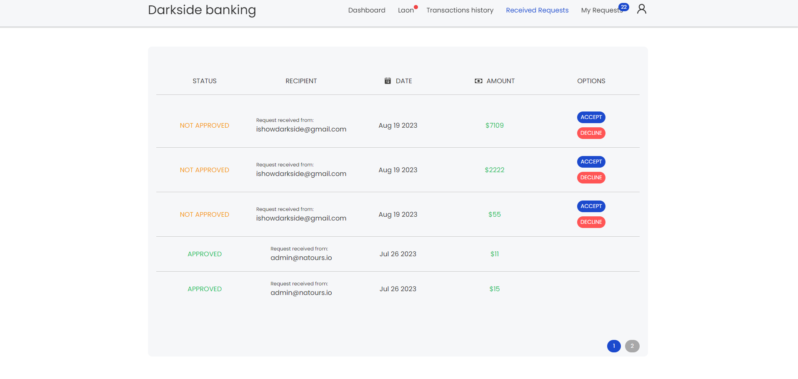Click the user profile icon
The image size is (798, 379).
point(641,9)
